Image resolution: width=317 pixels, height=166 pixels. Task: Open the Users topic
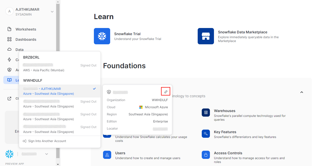click(120, 153)
